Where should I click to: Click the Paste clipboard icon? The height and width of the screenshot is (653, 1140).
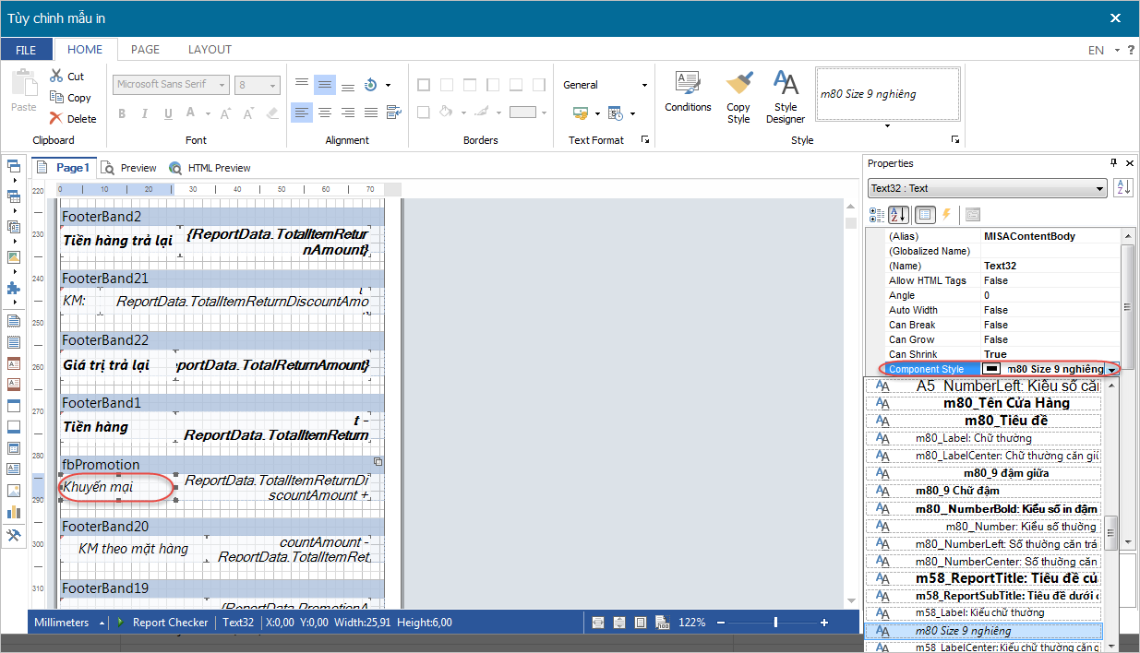(x=23, y=84)
